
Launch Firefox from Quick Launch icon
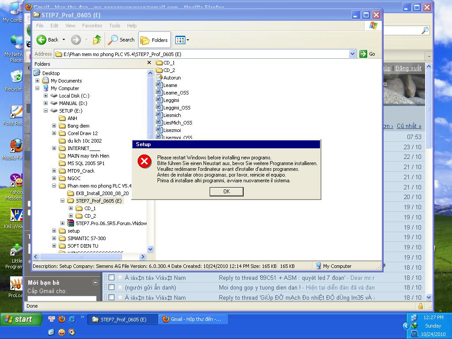click(61, 319)
